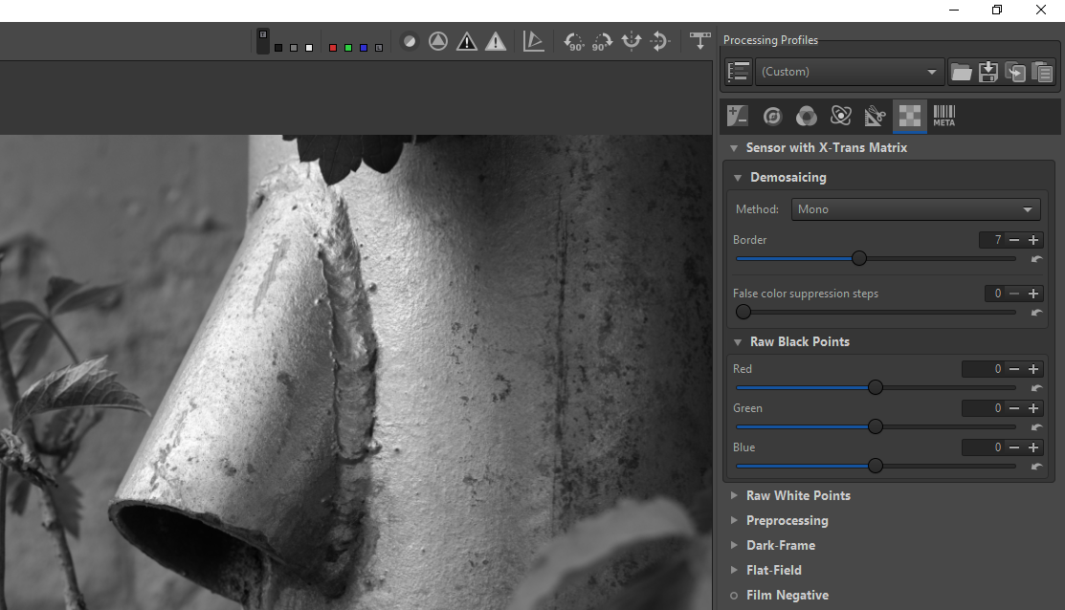Viewport: 1065px width, 610px height.
Task: Increase the Border value with plus
Action: pos(1033,240)
